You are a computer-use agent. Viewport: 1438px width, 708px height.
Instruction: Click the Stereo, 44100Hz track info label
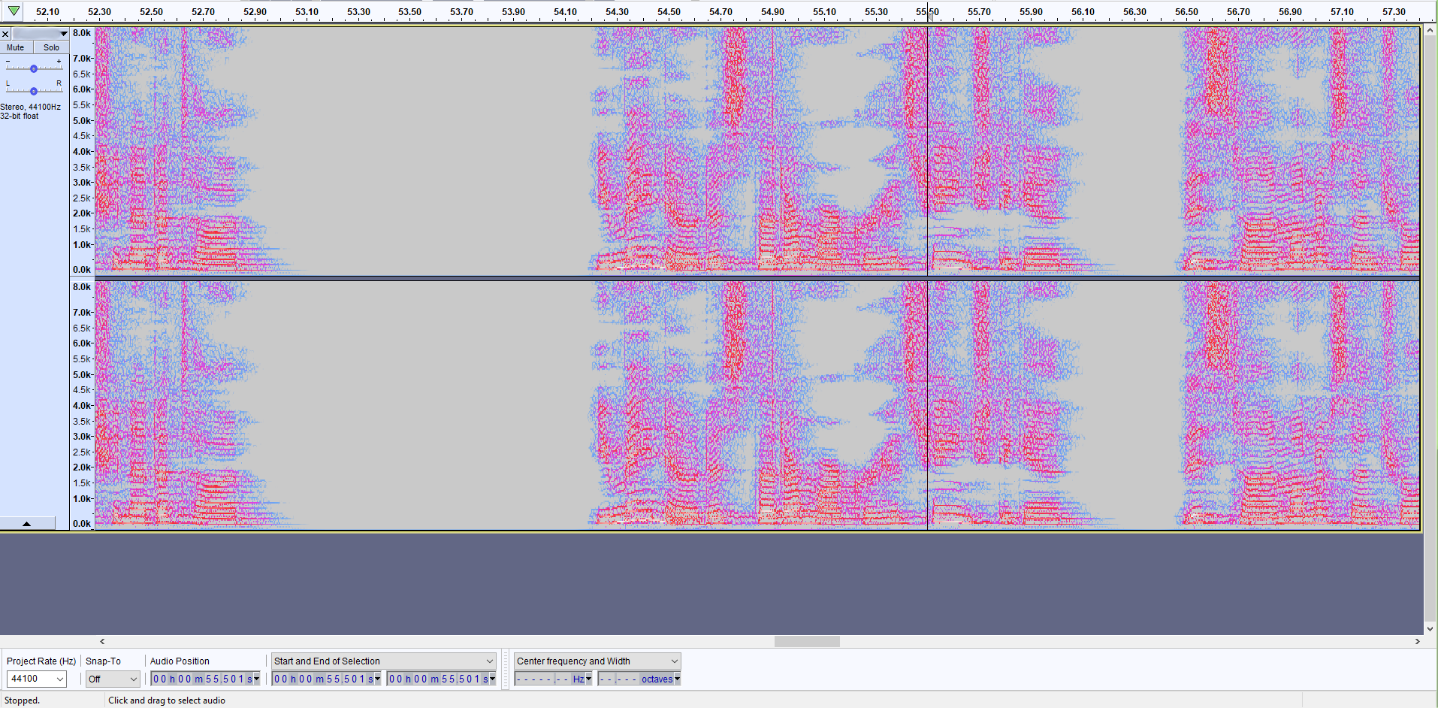[30, 106]
